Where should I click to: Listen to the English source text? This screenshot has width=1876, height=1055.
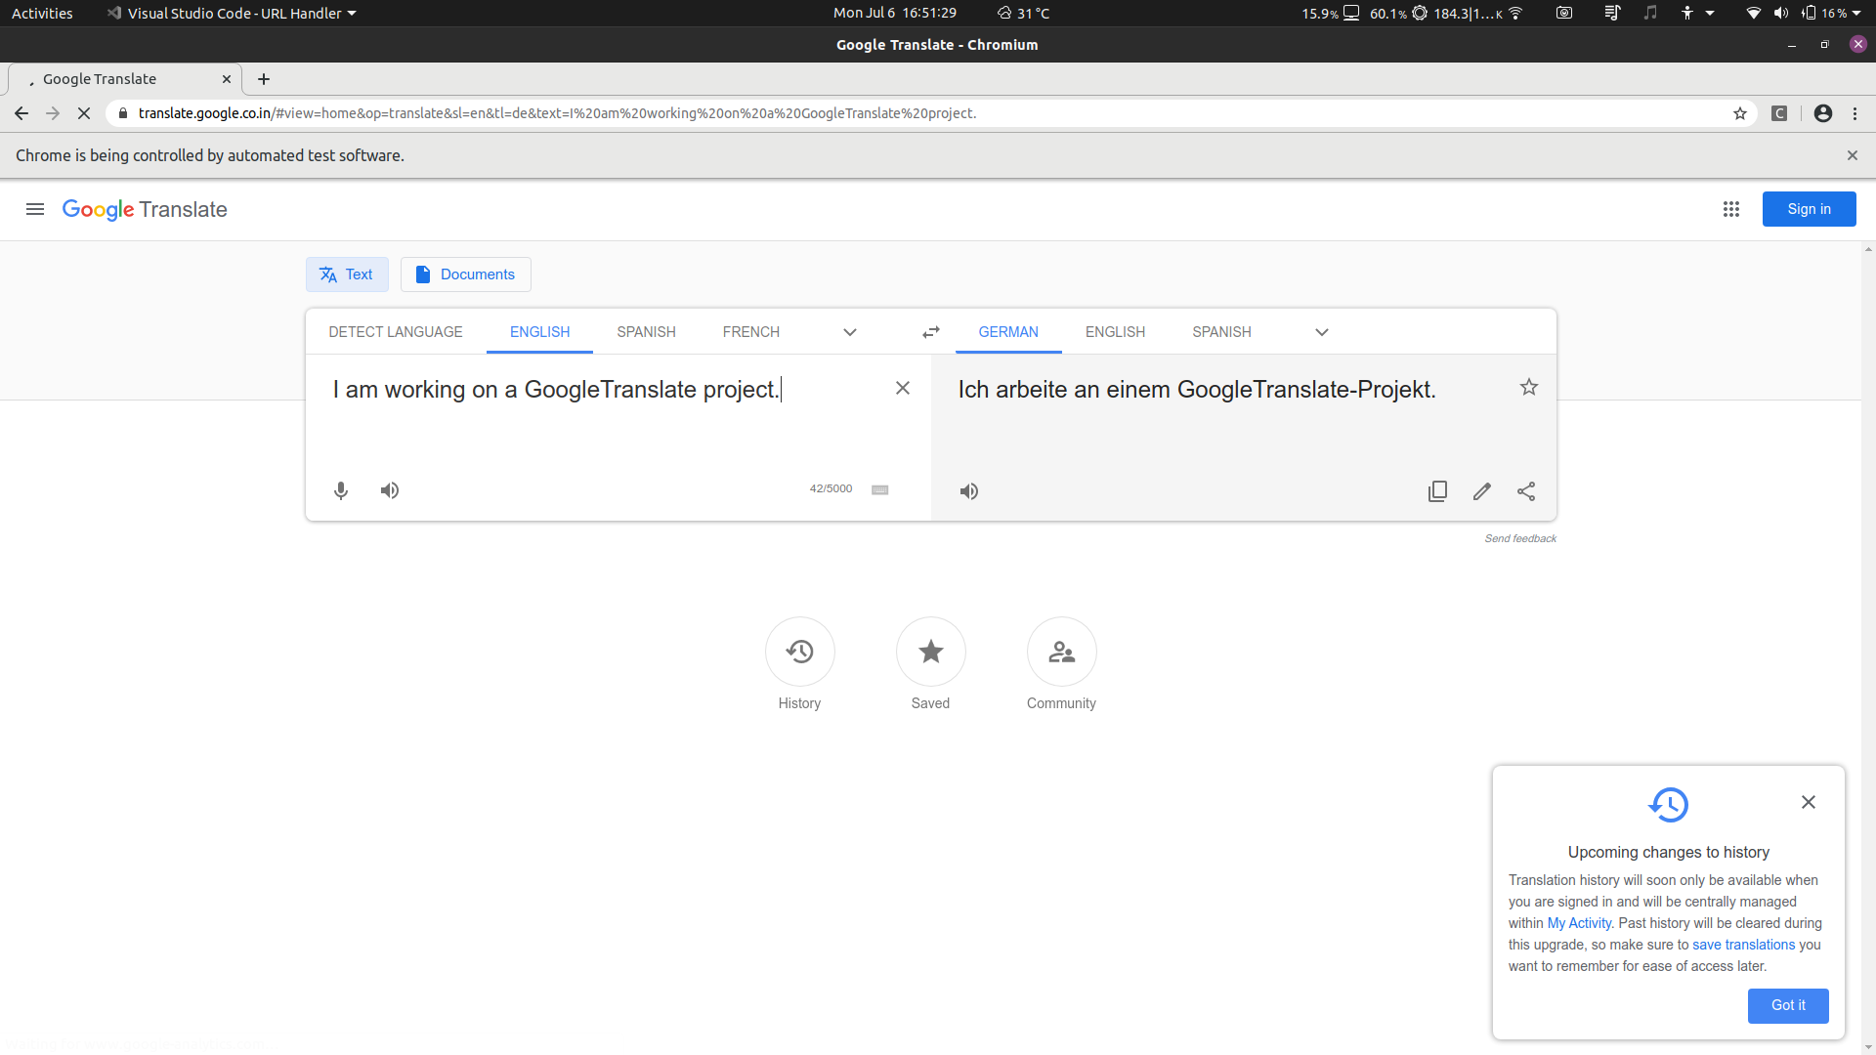click(x=390, y=490)
